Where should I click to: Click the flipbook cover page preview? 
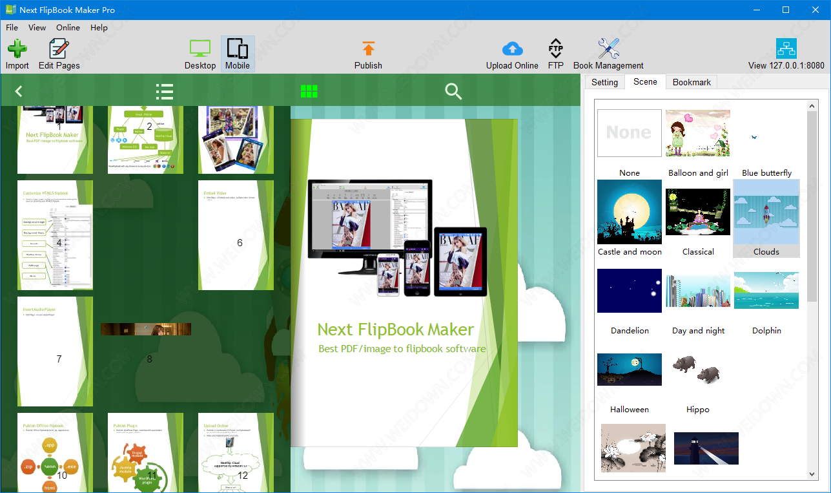click(404, 283)
